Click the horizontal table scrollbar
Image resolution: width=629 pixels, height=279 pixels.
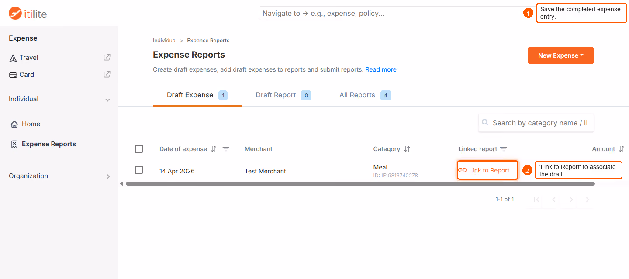(360, 184)
